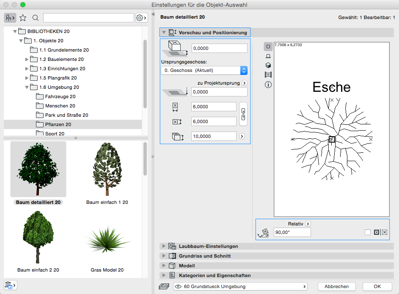
Task: Click the search magnifier icon
Action: (x=36, y=18)
